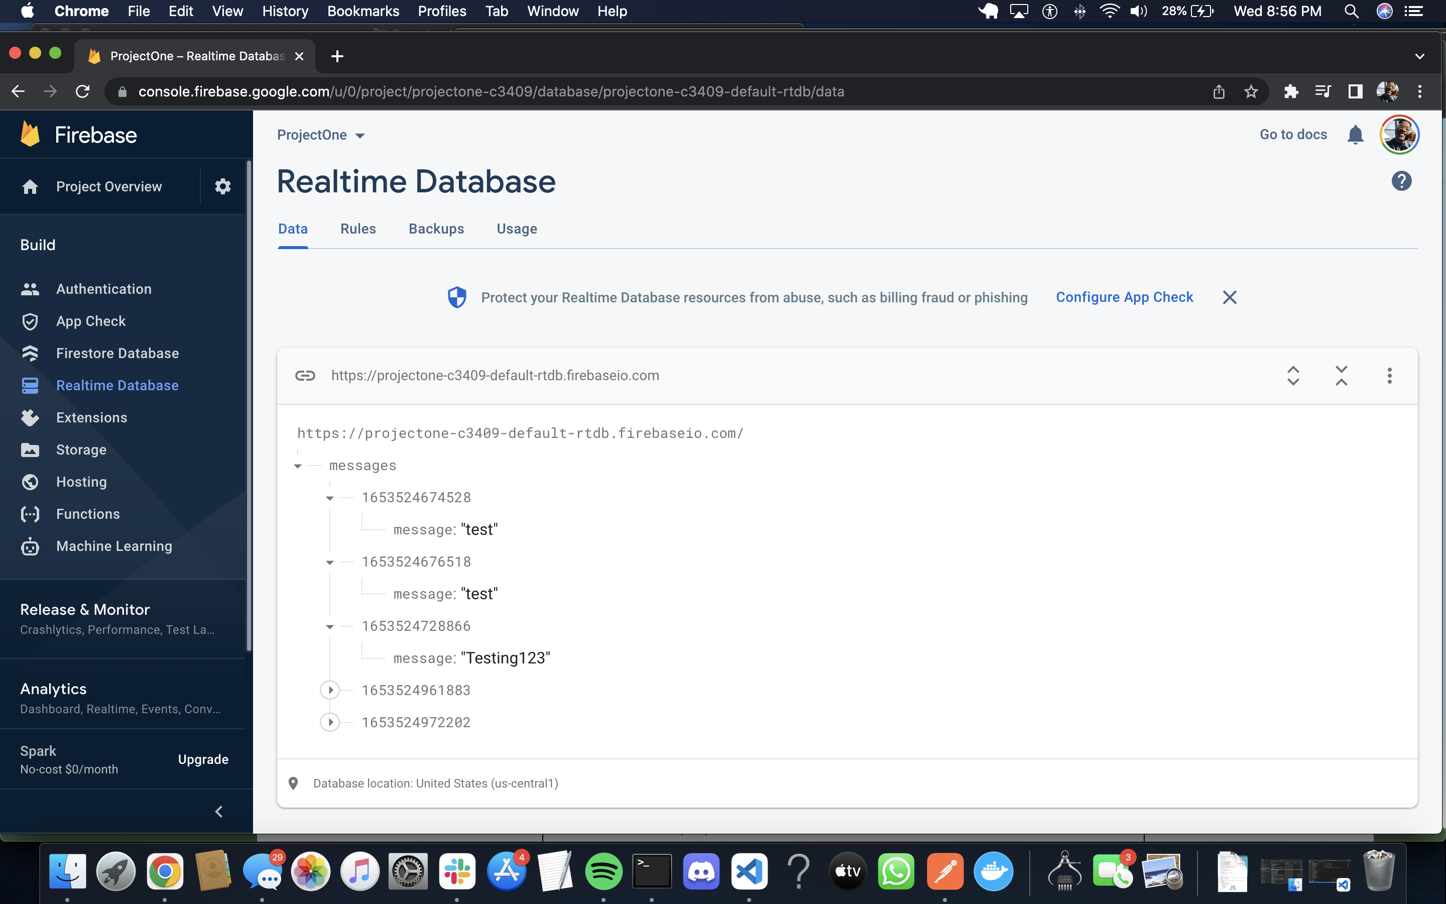The height and width of the screenshot is (904, 1446).
Task: Click the Realtime Database icon
Action: (x=31, y=385)
